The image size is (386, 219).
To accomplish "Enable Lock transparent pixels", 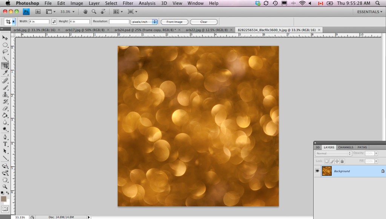I will (327, 161).
